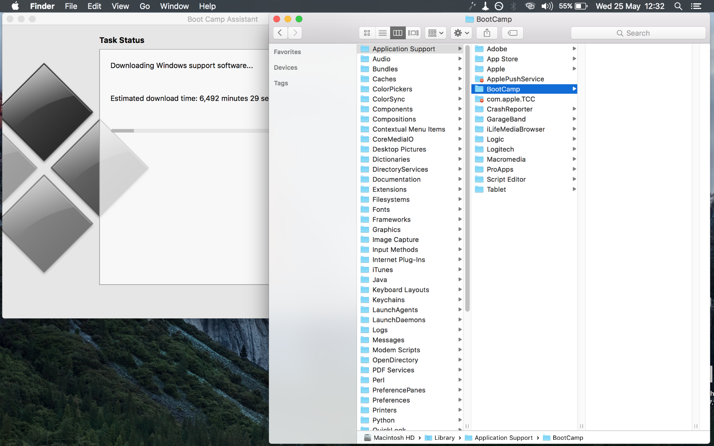The image size is (714, 446).
Task: Select the Internet Plug-Ins folder row
Action: (411, 260)
